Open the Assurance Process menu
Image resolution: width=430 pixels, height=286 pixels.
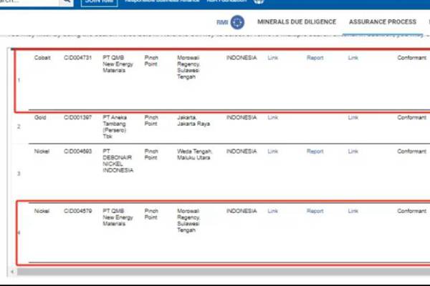382,22
